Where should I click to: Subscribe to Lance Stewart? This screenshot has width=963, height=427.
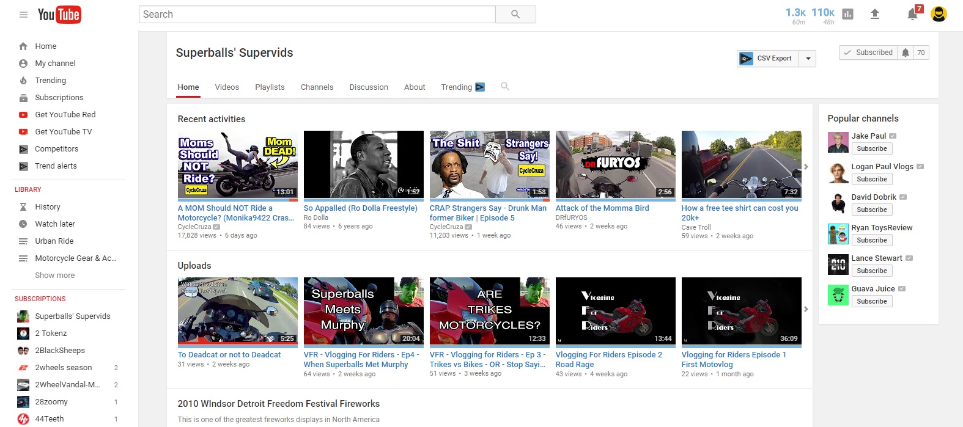tap(872, 271)
